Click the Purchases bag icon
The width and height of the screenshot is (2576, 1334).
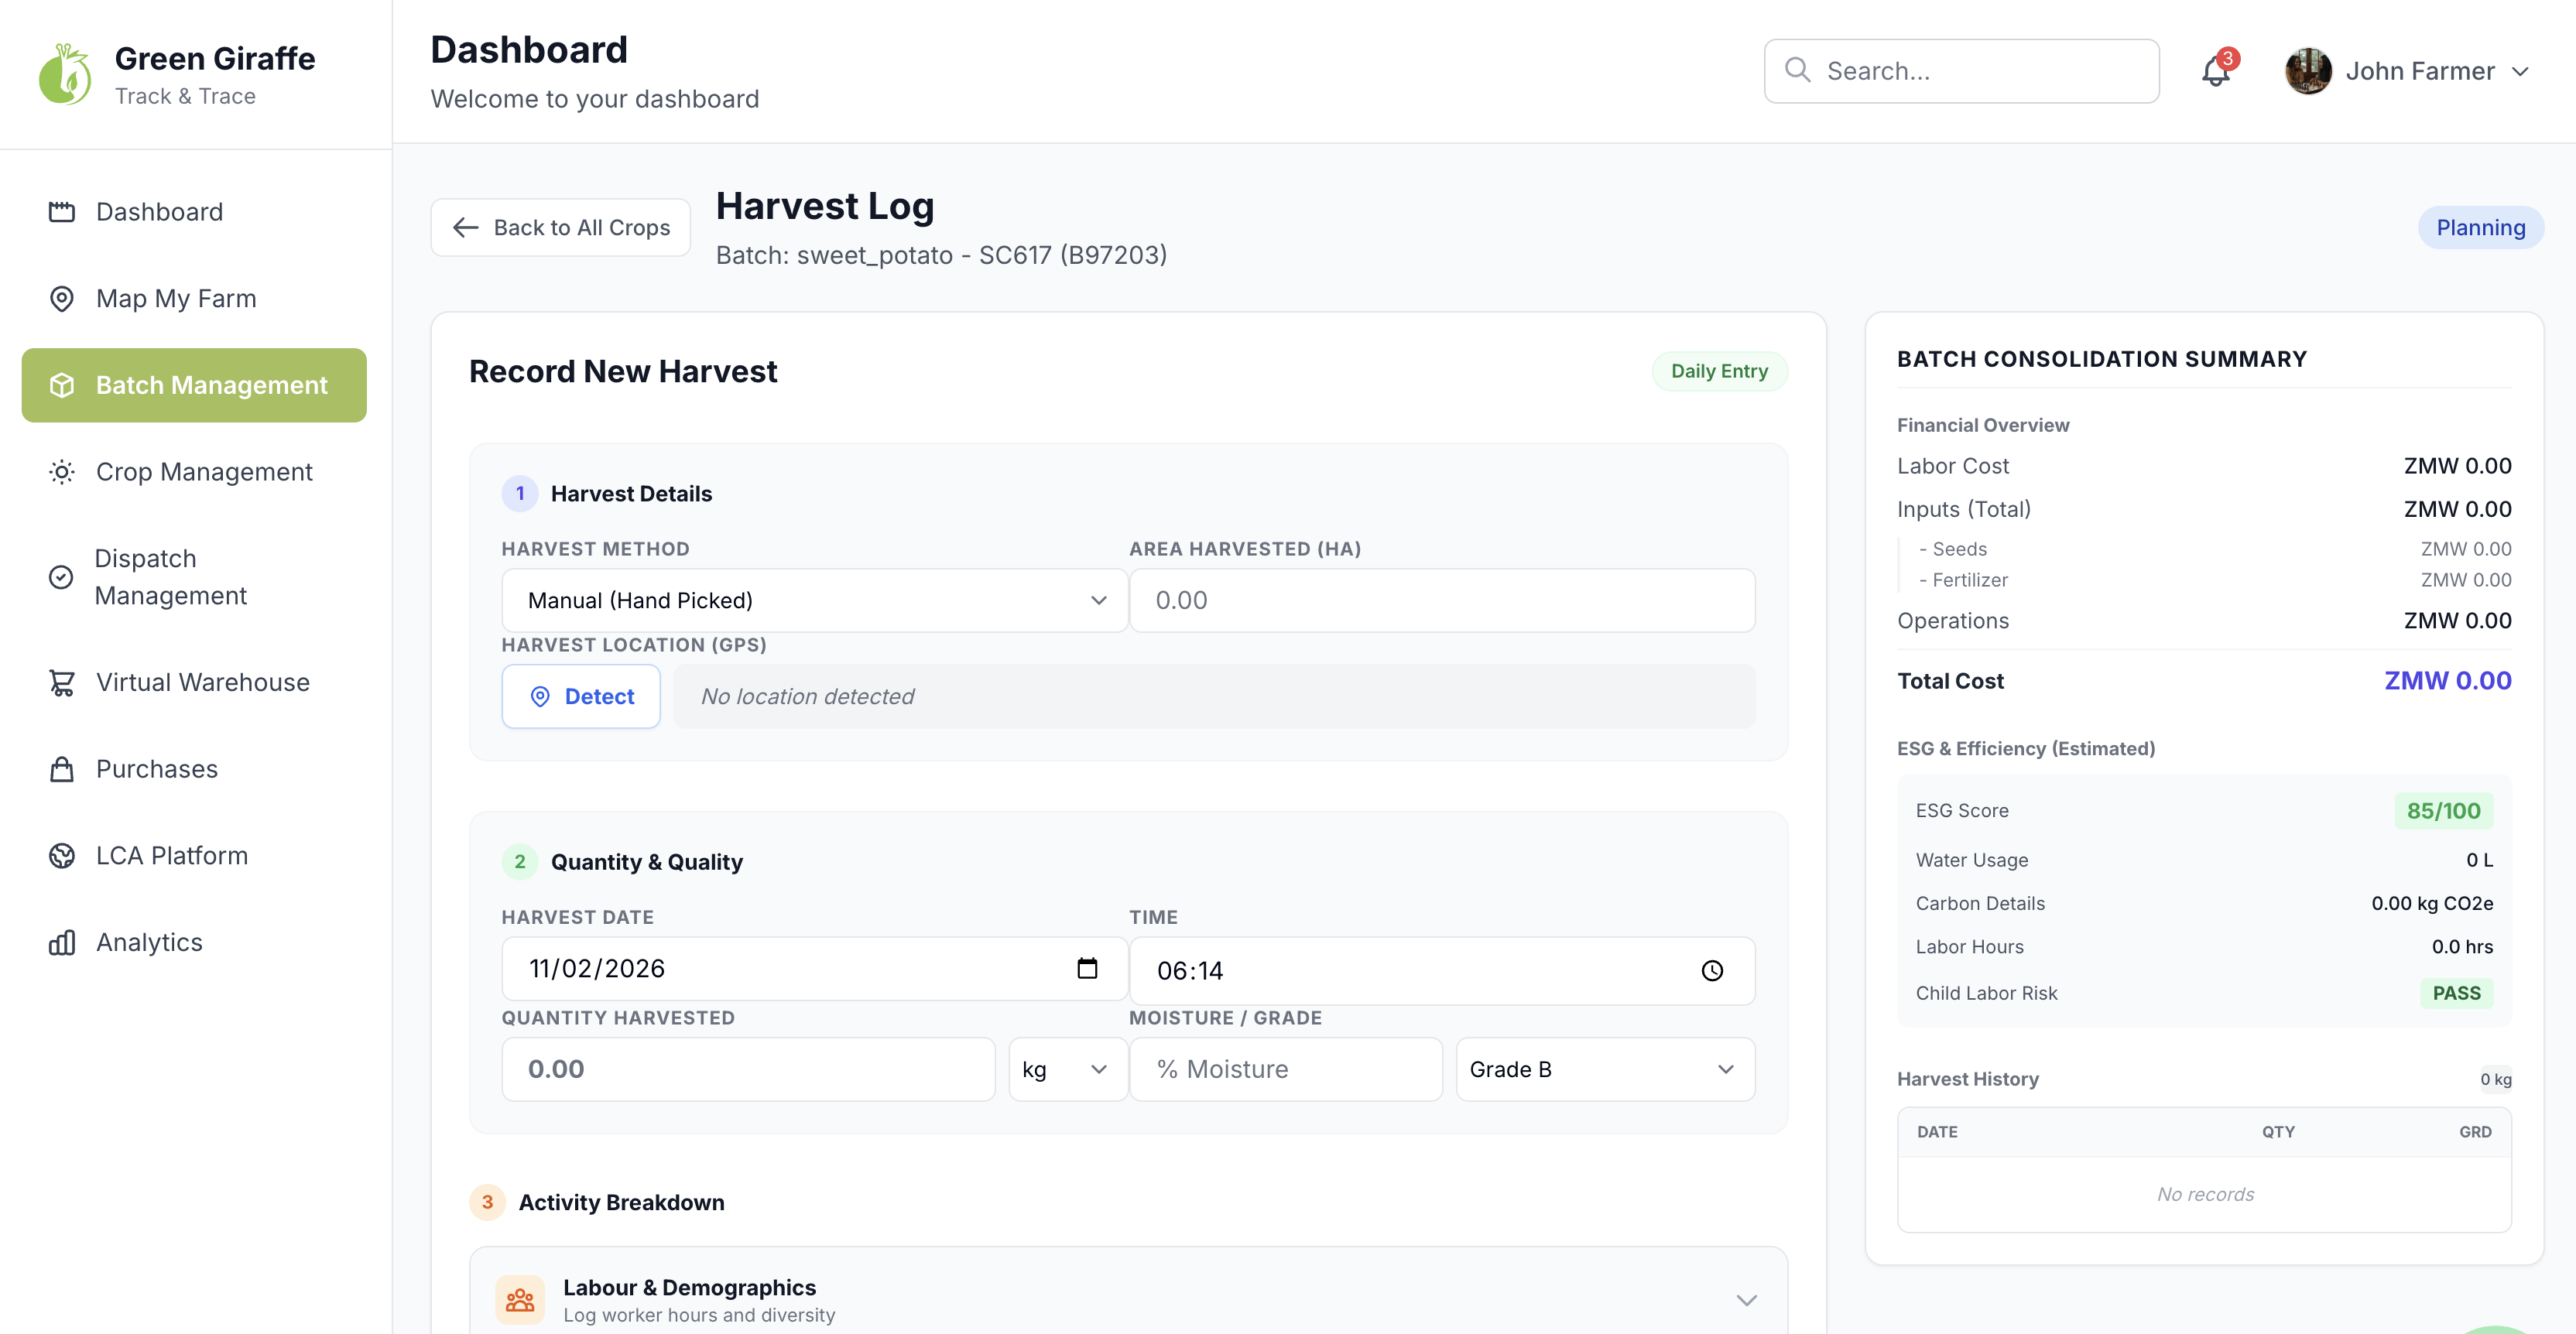(62, 769)
